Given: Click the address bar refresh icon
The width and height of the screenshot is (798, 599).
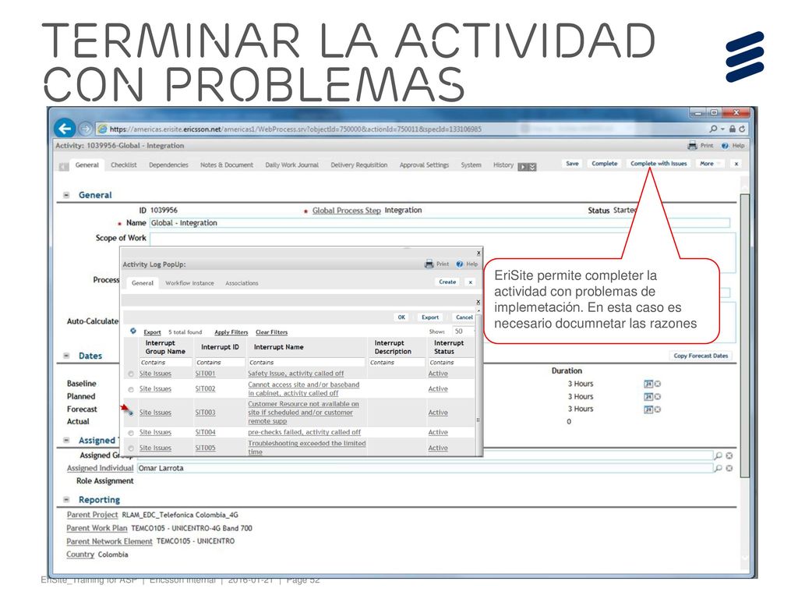Looking at the screenshot, I should click(742, 129).
